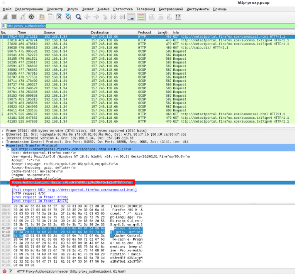Open the Инструменты menu
295x274 pixels.
[198, 9]
